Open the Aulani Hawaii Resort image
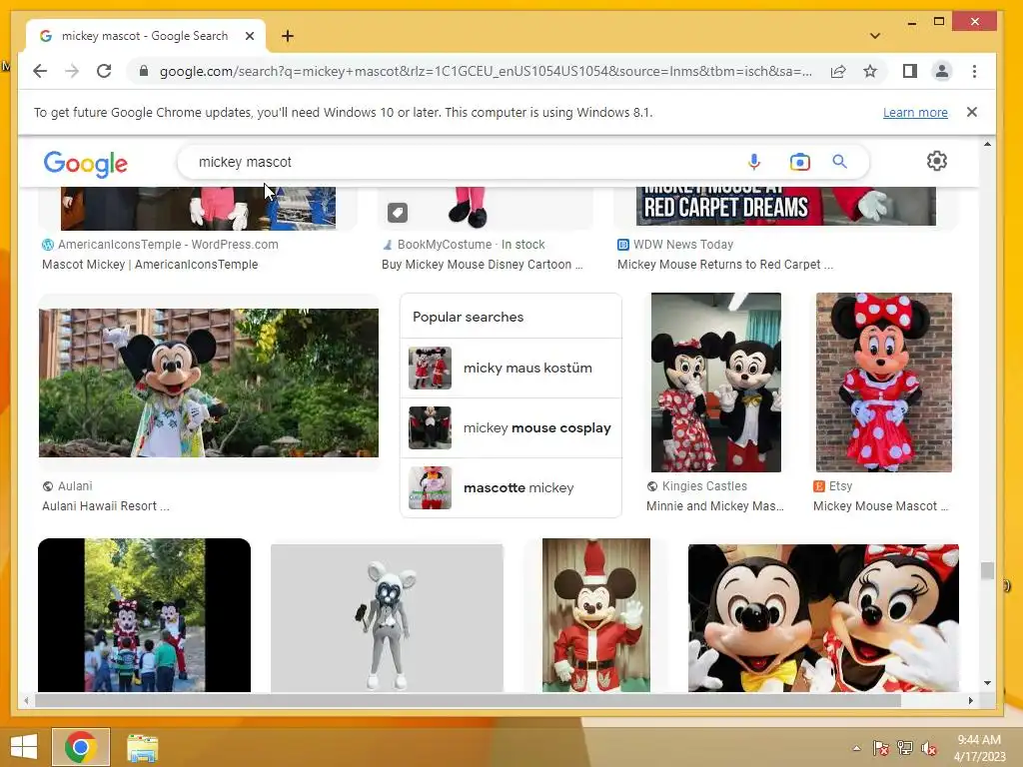Image resolution: width=1023 pixels, height=767 pixels. click(209, 383)
